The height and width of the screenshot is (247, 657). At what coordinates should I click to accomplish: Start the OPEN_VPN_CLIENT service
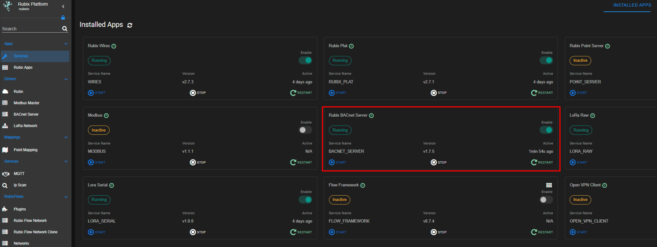(x=579, y=232)
